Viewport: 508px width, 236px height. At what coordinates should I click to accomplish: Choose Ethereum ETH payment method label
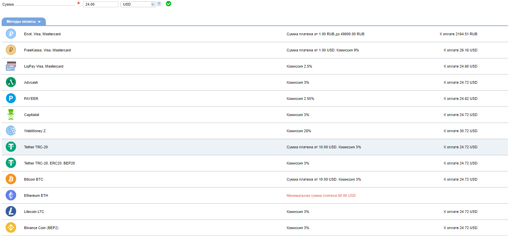(36, 195)
